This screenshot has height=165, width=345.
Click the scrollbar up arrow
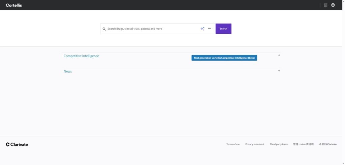[343, 2]
